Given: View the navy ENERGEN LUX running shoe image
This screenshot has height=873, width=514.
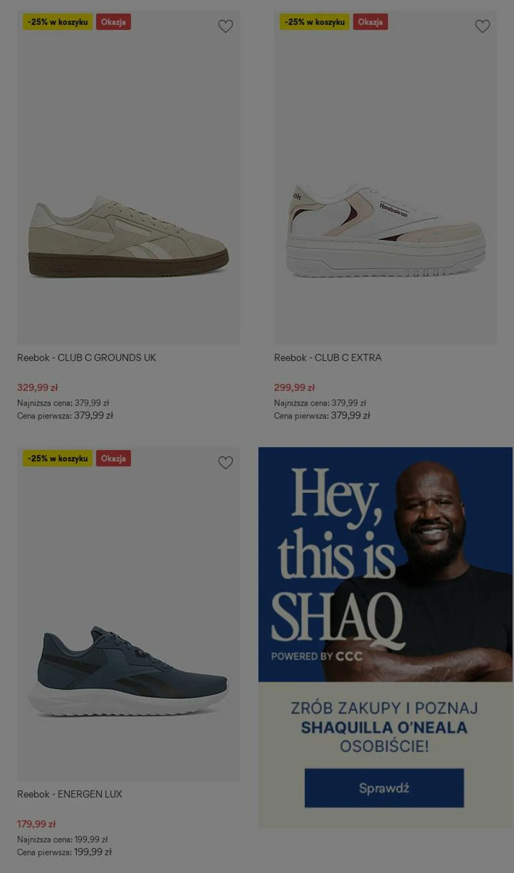Looking at the screenshot, I should pyautogui.click(x=128, y=671).
